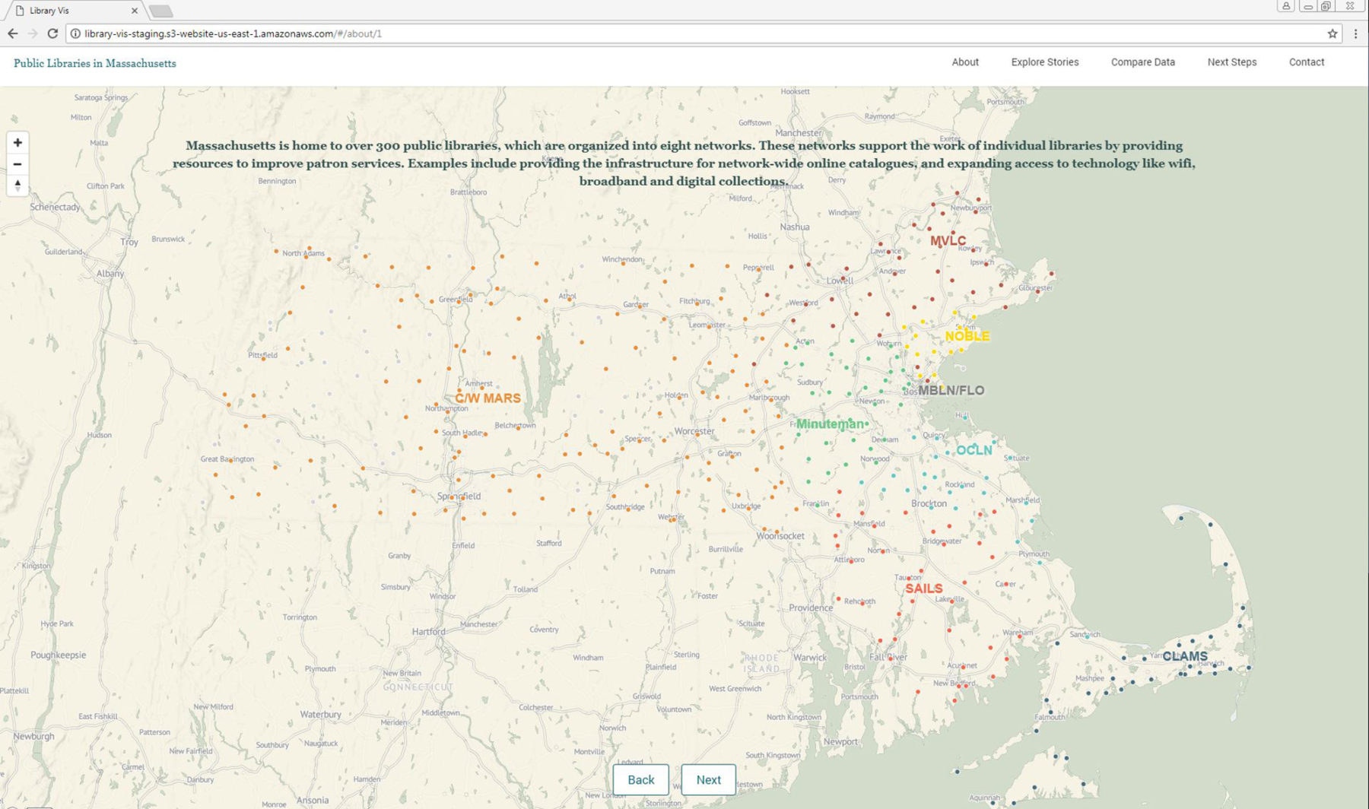Click the Manchester label near the map top

(799, 132)
